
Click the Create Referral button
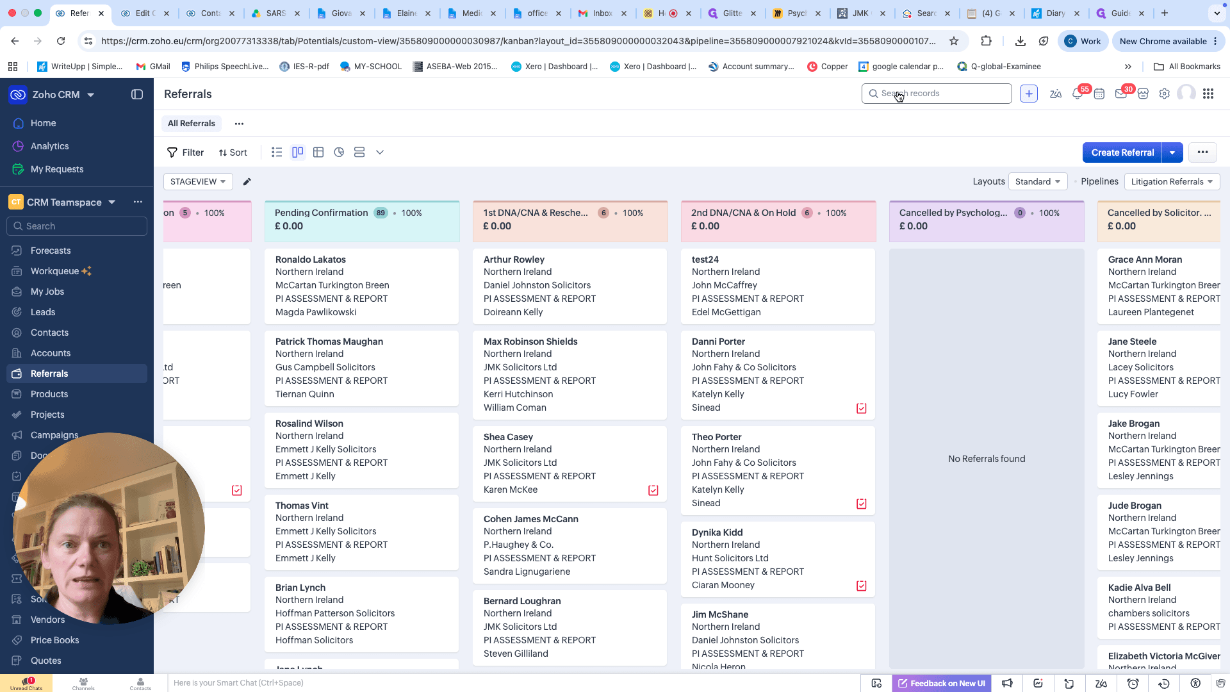click(1122, 152)
